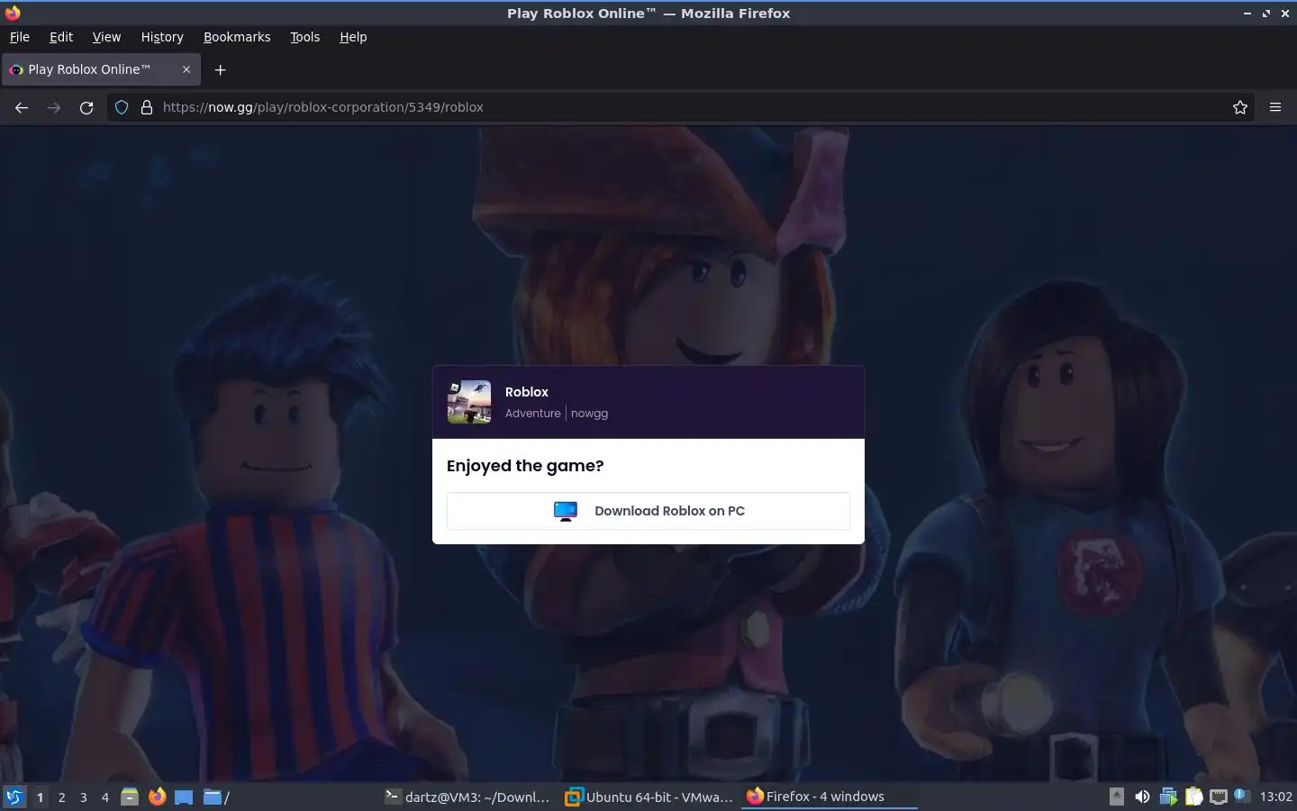Click the update notifier tray icon

click(x=1242, y=796)
